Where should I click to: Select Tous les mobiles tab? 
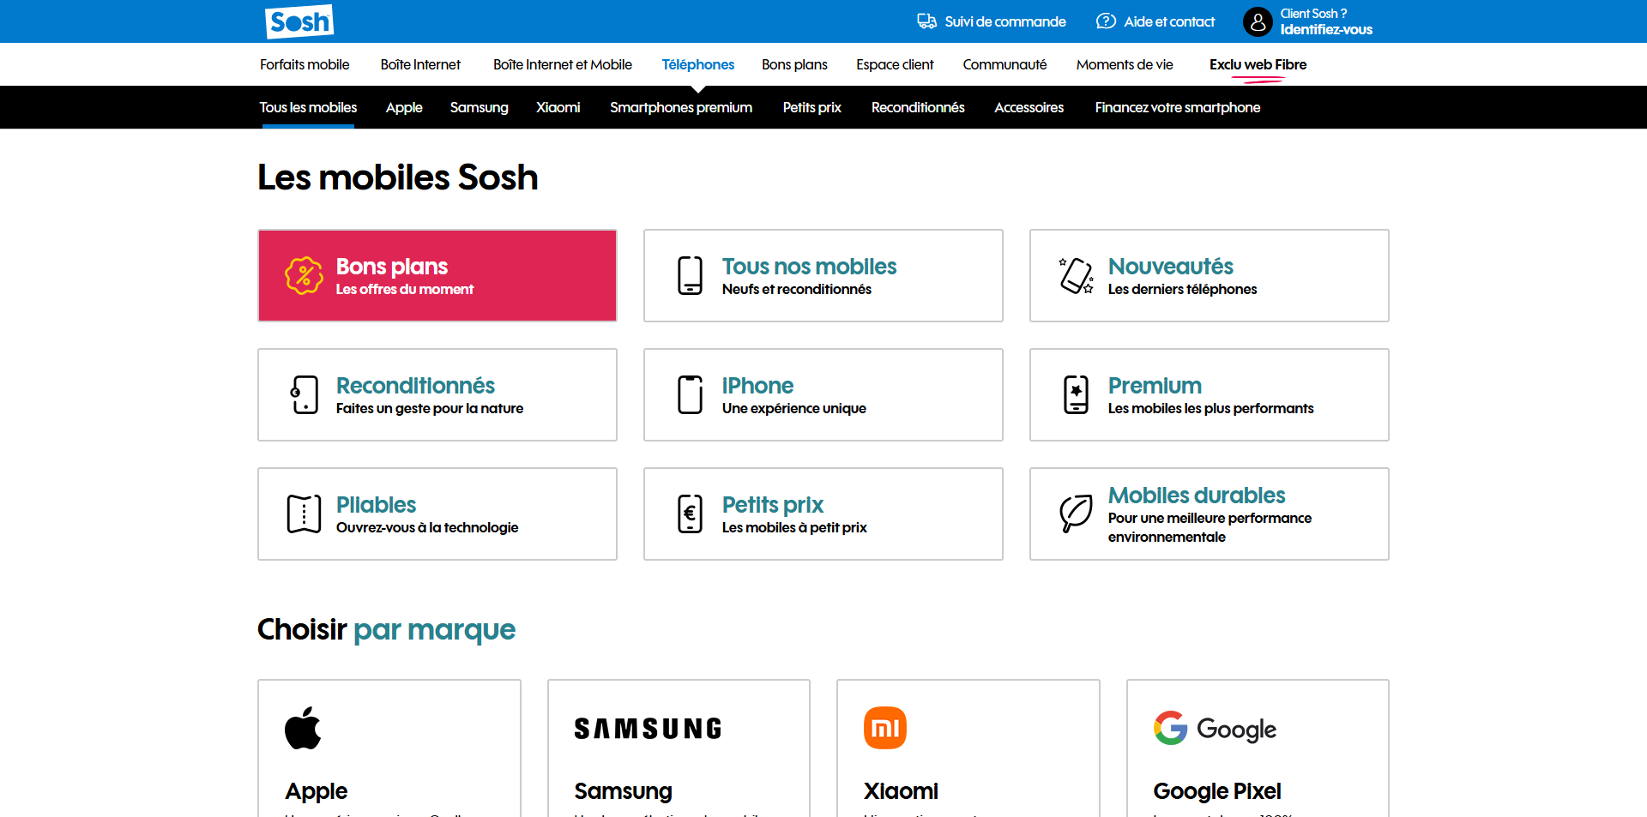coord(308,107)
